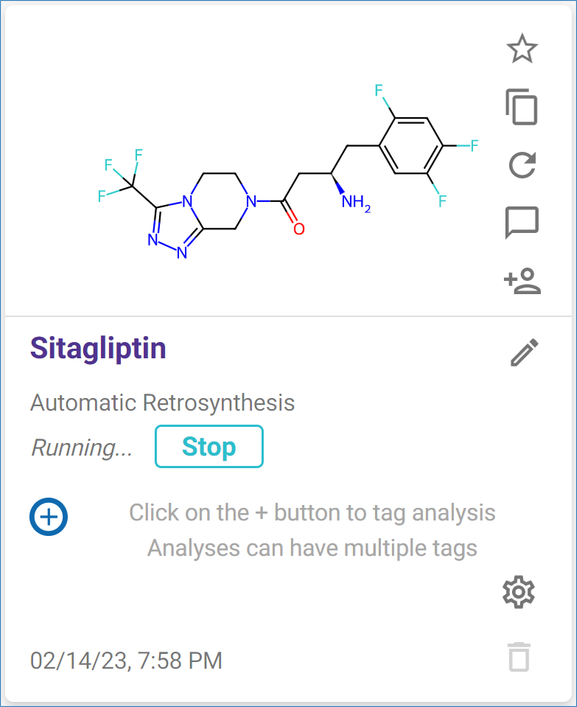This screenshot has height=707, width=577.
Task: Delete the analysis with the trash icon
Action: point(519,656)
